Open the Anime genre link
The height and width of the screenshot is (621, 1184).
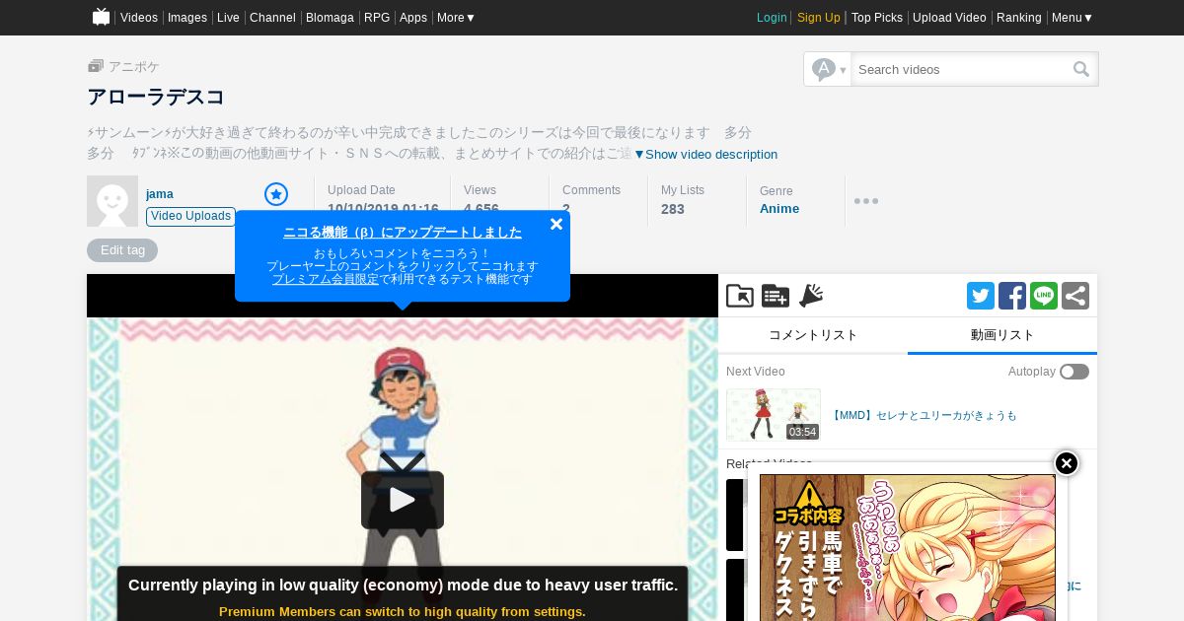tap(779, 209)
